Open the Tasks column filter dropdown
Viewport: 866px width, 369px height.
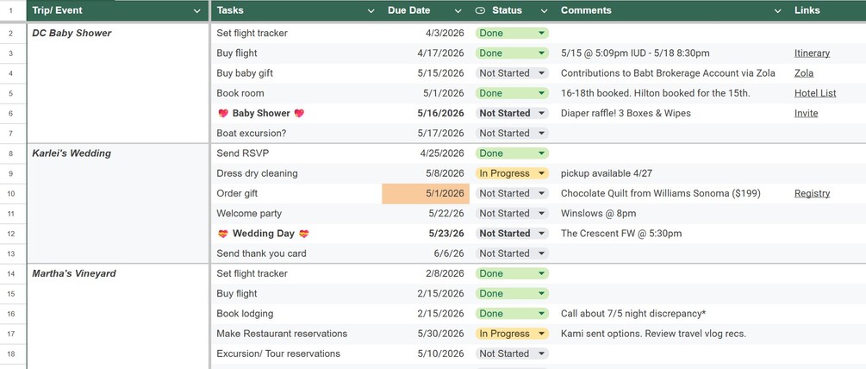pos(371,10)
